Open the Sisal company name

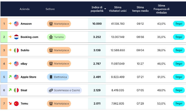tap(24, 90)
